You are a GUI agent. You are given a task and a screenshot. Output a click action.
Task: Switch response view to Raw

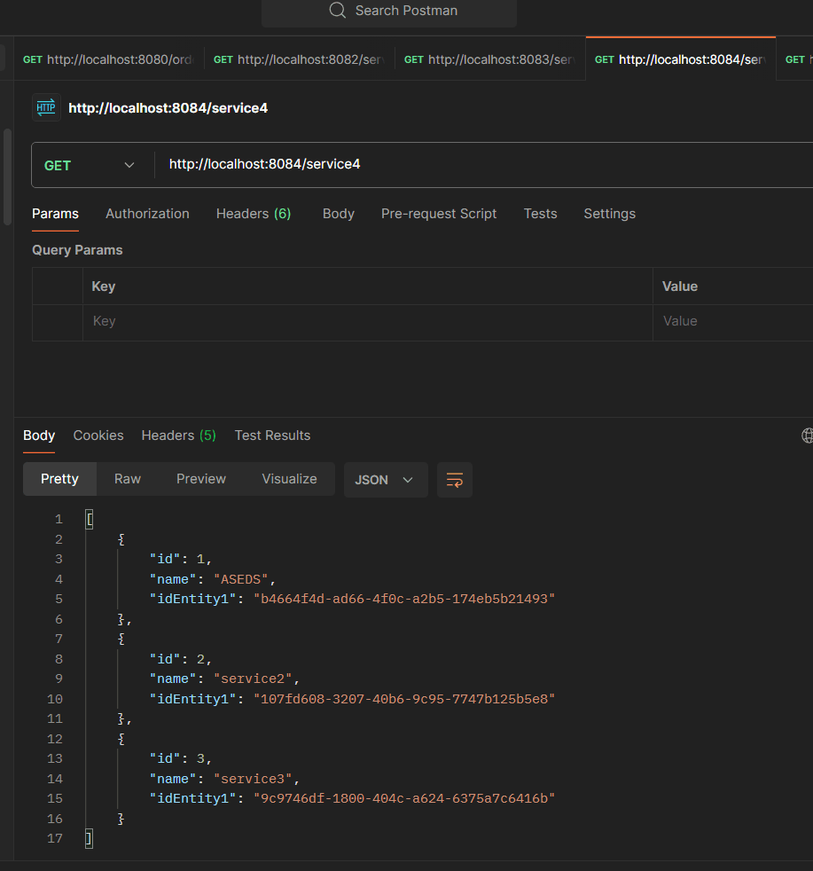127,479
